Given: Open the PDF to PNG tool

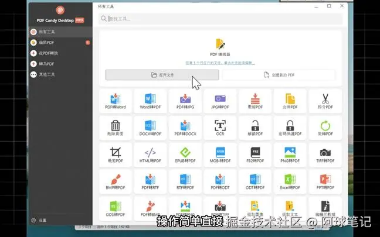Looking at the screenshot, I should pos(185,208).
